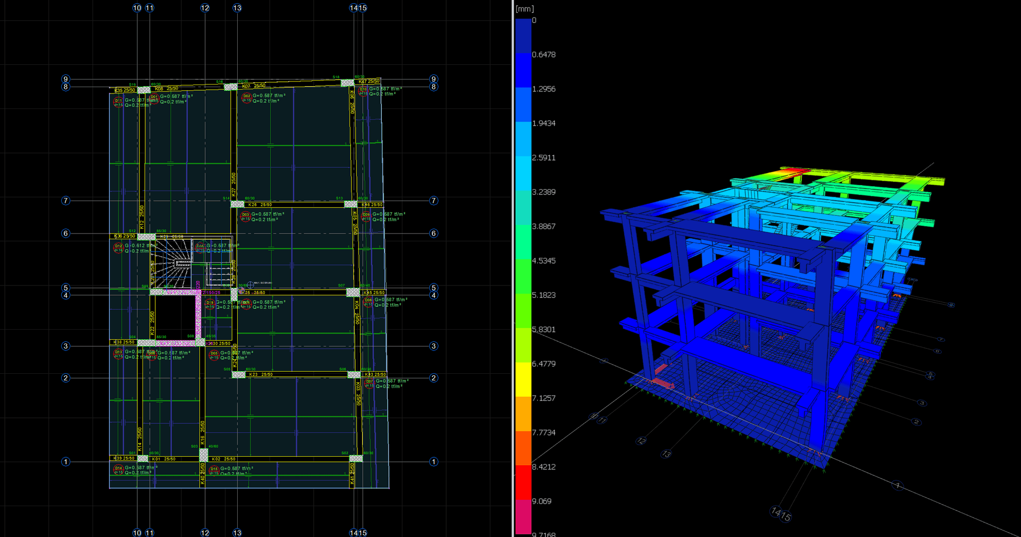Pick slab marker D07 circle

pyautogui.click(x=369, y=382)
